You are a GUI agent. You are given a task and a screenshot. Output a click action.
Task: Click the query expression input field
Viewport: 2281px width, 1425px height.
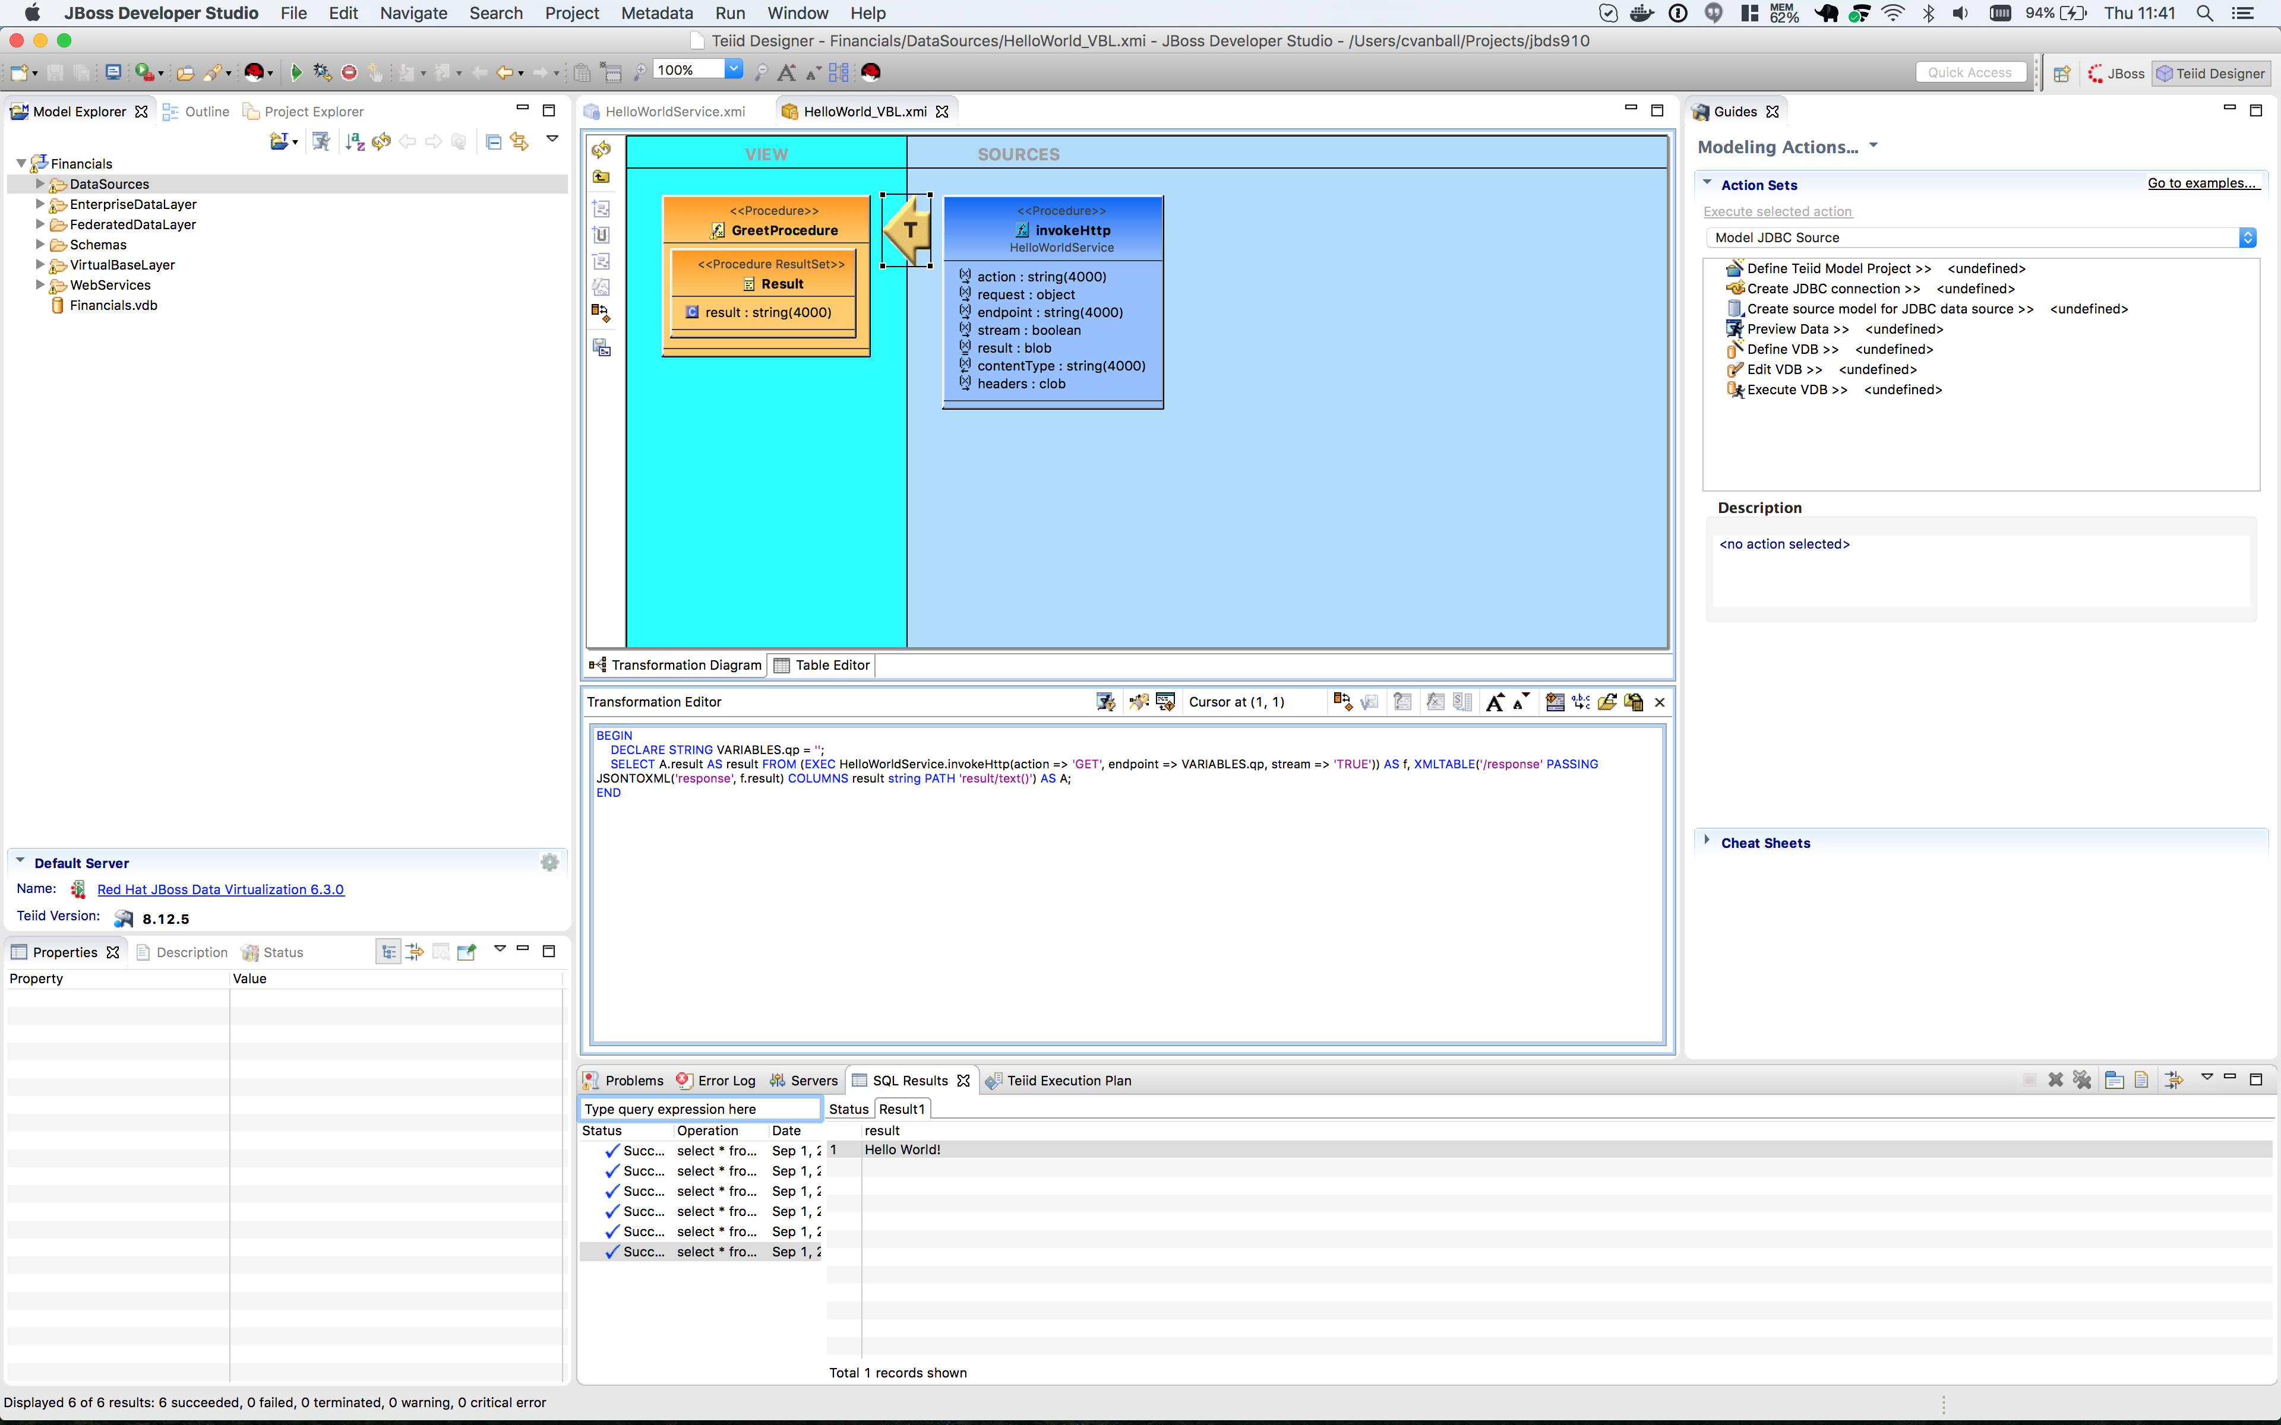pos(699,1109)
